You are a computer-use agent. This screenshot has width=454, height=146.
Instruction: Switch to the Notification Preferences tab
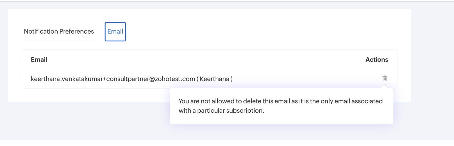pyautogui.click(x=59, y=31)
